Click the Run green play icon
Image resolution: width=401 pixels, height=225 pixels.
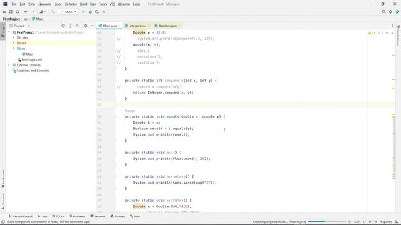click(x=83, y=12)
